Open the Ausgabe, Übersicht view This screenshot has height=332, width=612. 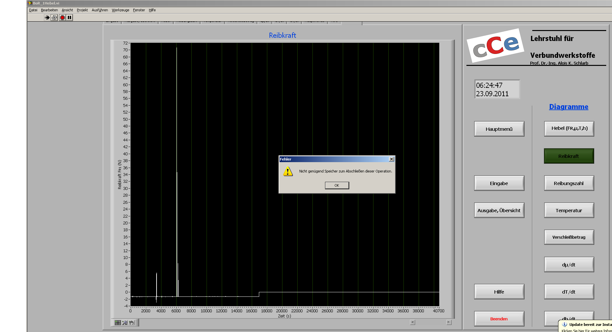499,210
